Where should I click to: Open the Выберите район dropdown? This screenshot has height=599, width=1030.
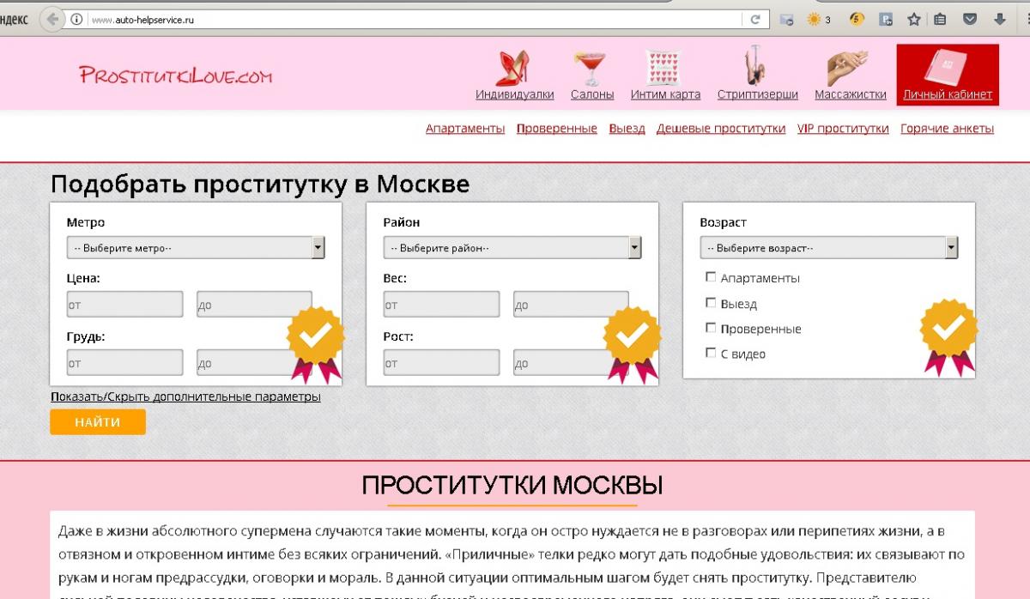(x=512, y=248)
